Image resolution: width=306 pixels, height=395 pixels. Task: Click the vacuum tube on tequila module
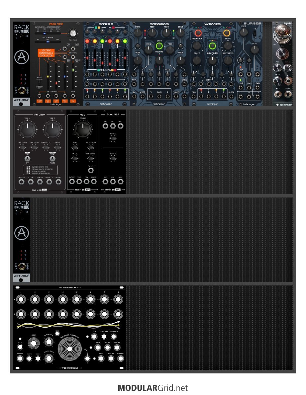[282, 34]
